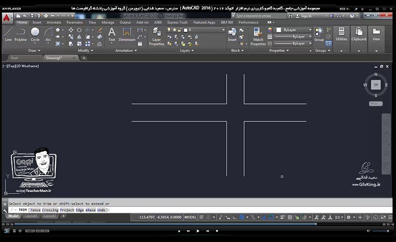Click the Trim scissors icon

click(88, 30)
